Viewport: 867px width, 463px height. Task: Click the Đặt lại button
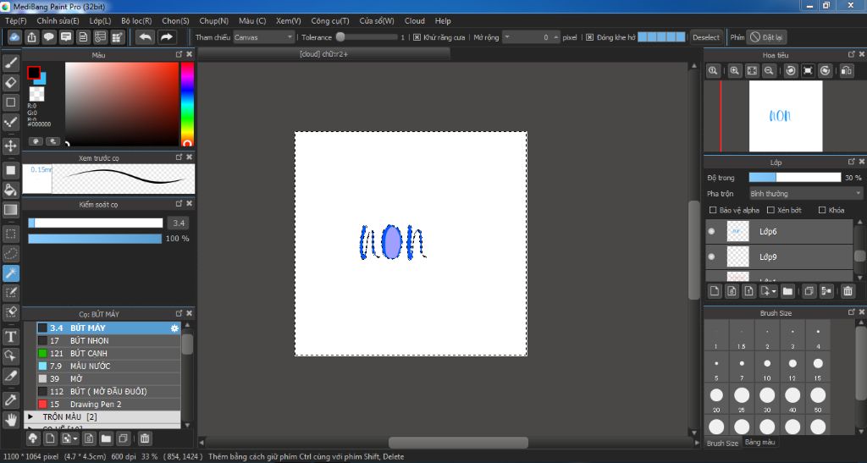[765, 37]
